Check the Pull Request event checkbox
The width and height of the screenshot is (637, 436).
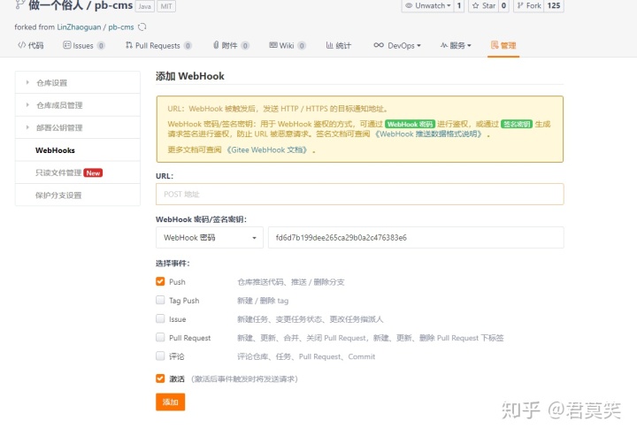point(160,337)
